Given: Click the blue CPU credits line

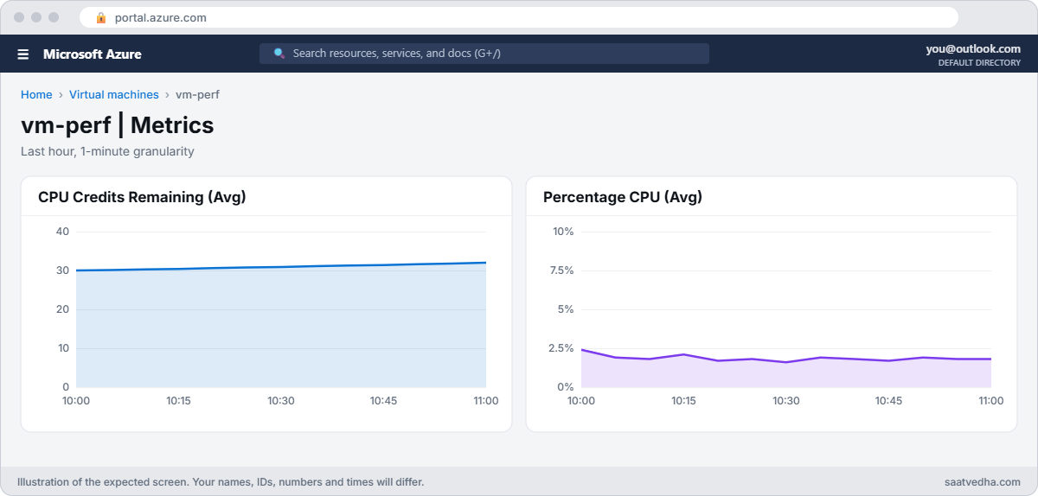Looking at the screenshot, I should point(281,267).
